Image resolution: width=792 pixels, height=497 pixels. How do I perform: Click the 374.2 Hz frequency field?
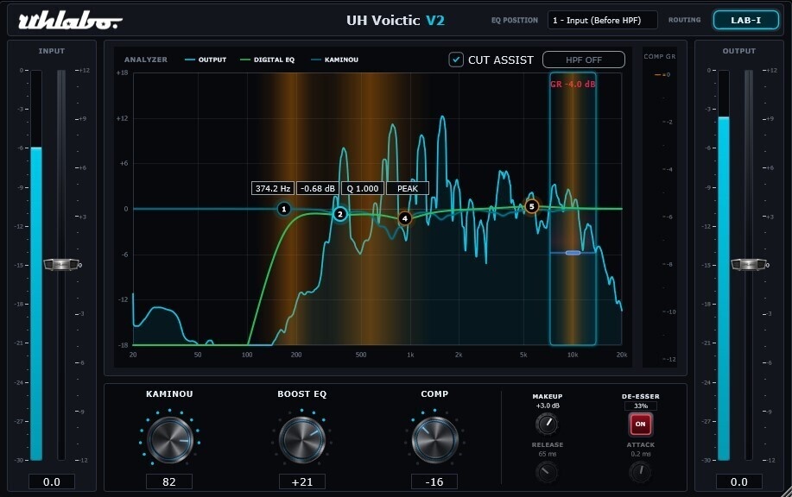coord(273,188)
